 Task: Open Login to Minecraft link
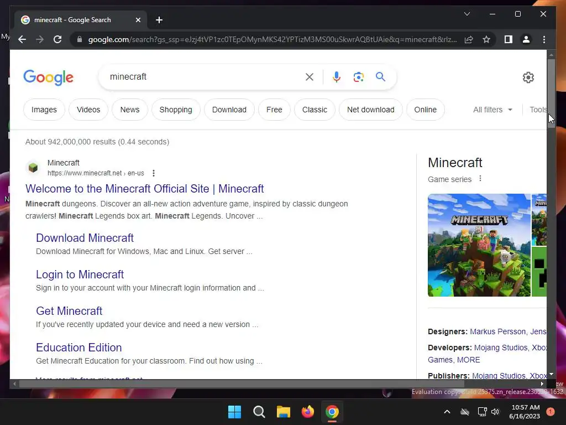[x=80, y=274]
